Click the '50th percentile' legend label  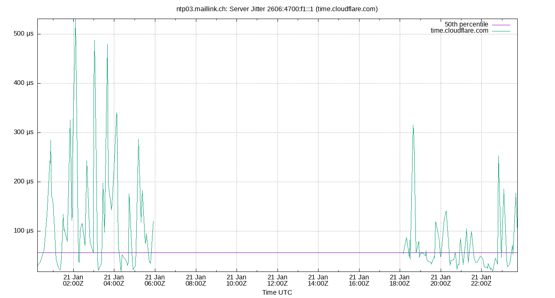[x=466, y=24]
